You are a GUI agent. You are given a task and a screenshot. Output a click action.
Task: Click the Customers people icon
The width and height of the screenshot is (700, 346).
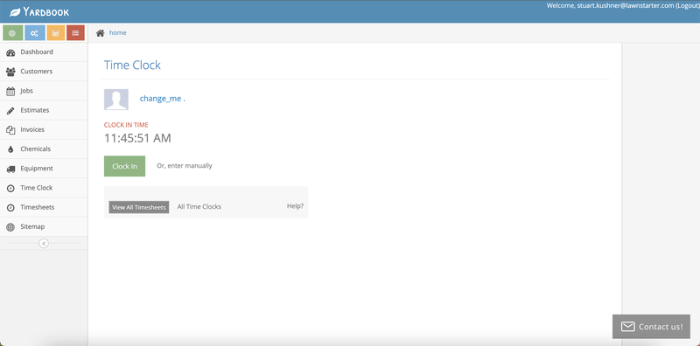pos(10,72)
